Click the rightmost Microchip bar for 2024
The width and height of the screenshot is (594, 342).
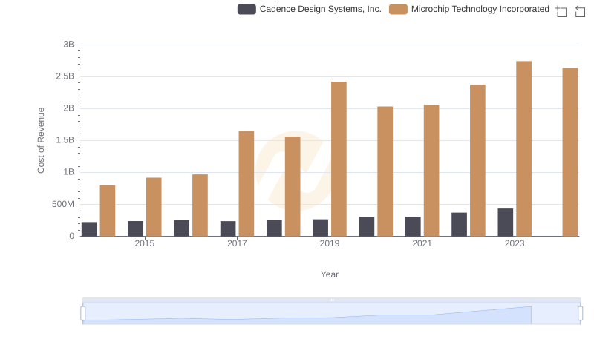coord(569,152)
